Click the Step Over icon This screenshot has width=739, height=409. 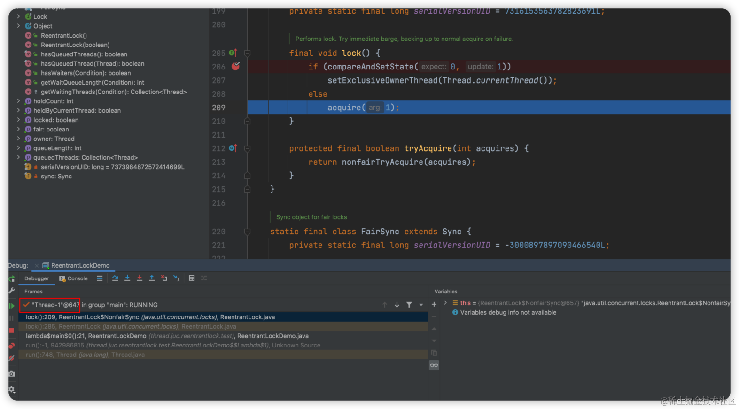click(x=115, y=278)
